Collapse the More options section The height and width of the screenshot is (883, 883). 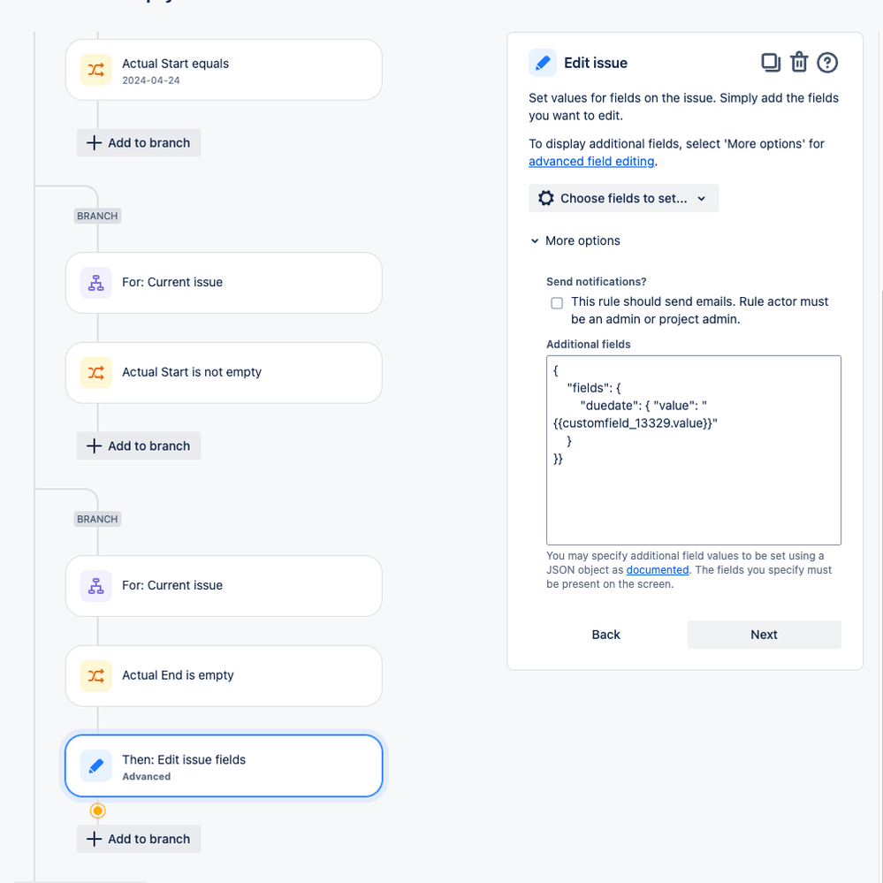(x=575, y=240)
